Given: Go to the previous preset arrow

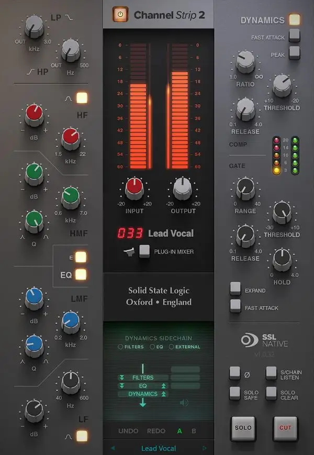Looking at the screenshot, I should [x=112, y=448].
